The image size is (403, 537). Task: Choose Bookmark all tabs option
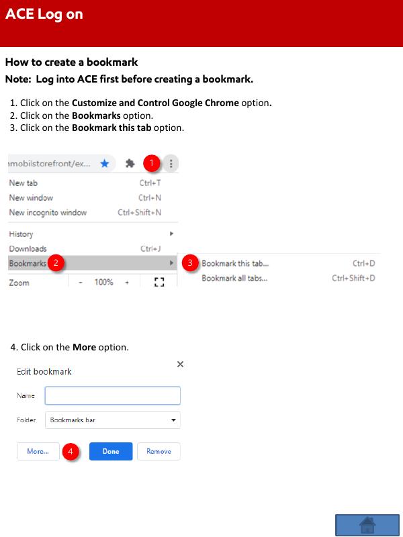[234, 279]
